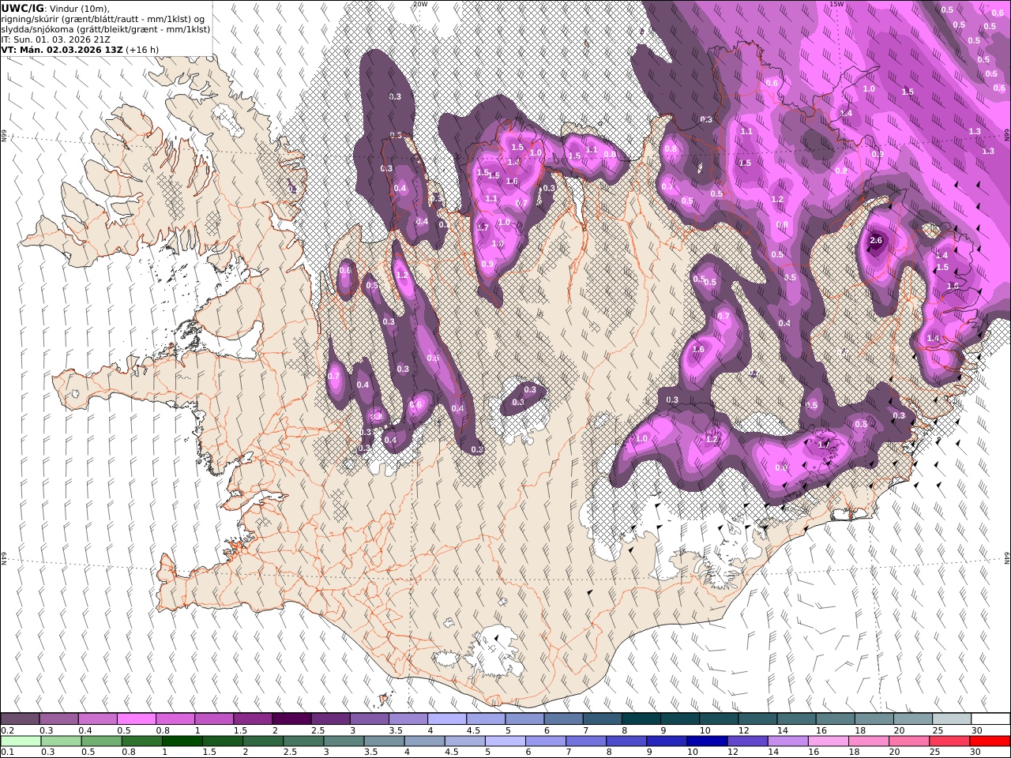Image resolution: width=1011 pixels, height=758 pixels.
Task: Click the darkest green 1–1.5 swatch, bottom legend row
Action: pos(182,741)
